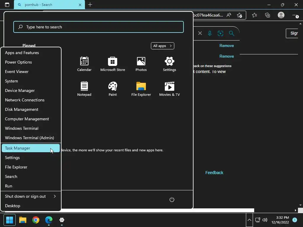Add page to favorites star-plus icon

coord(239,15)
